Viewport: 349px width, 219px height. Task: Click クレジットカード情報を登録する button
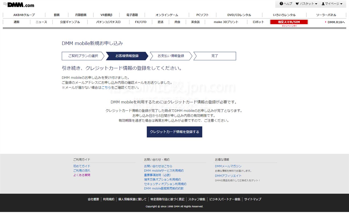click(x=174, y=132)
